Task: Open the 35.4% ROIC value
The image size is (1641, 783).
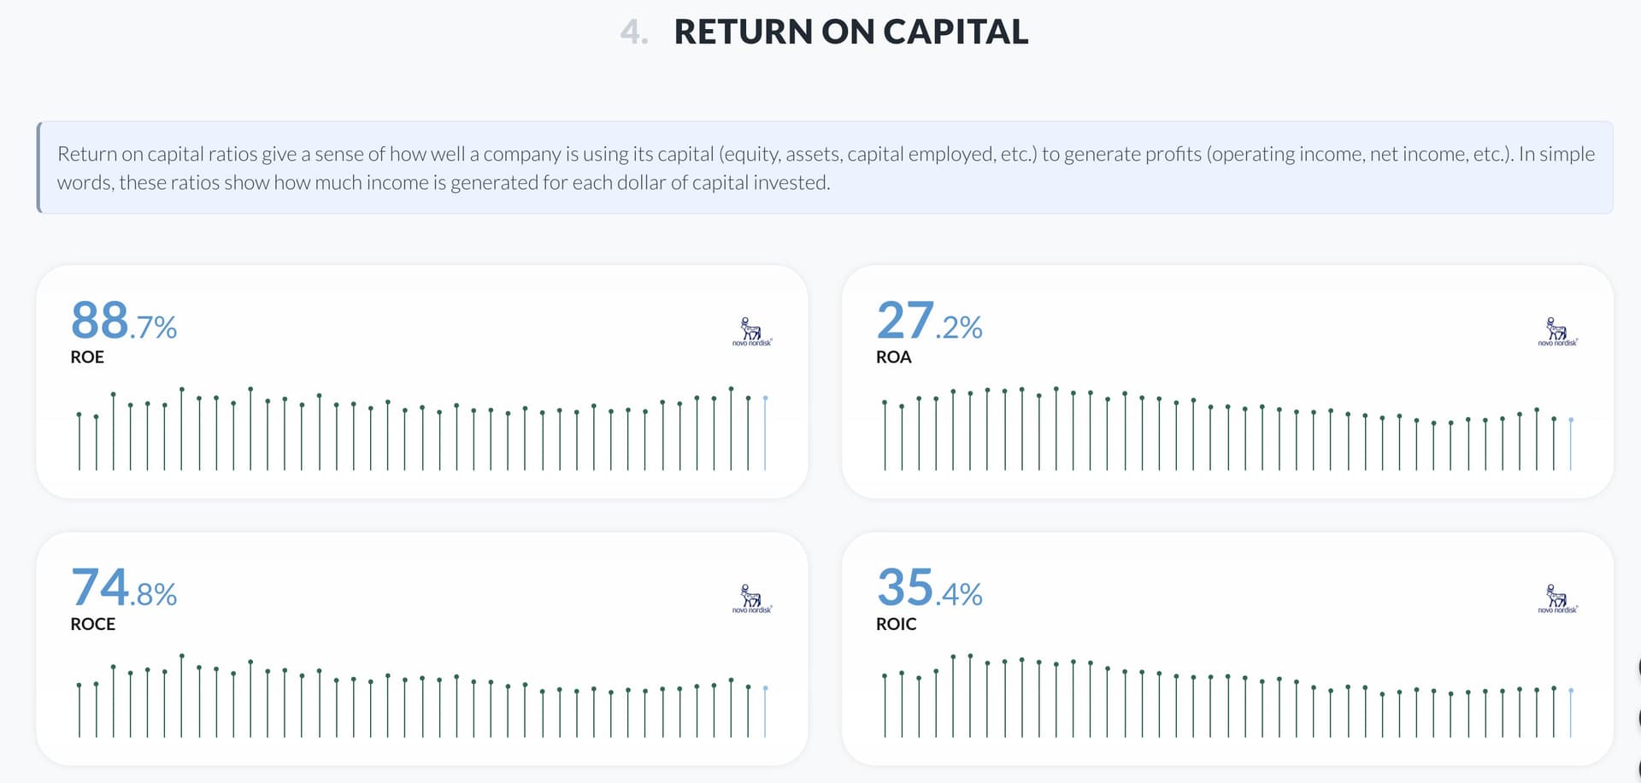Action: (929, 588)
